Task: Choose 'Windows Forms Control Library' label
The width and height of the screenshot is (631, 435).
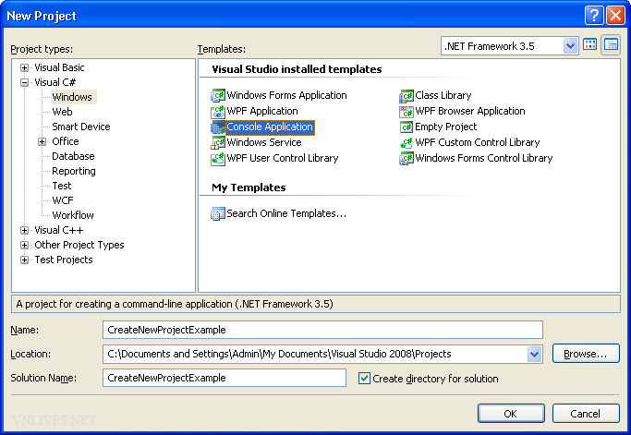Action: click(x=484, y=158)
